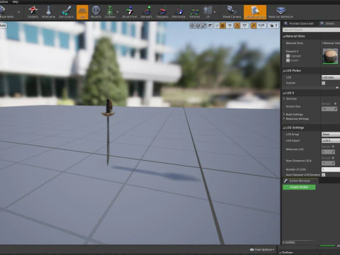The image size is (340, 255).
Task: Open the Collision dropdown arrow
Action: click(118, 12)
